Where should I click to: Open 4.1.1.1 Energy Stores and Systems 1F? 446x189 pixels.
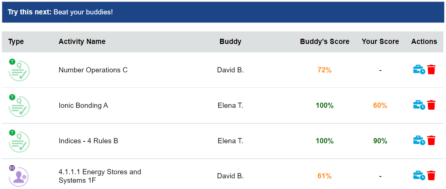click(100, 176)
